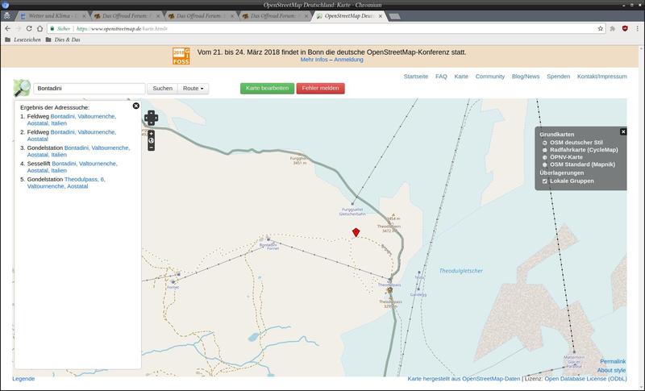Image resolution: width=645 pixels, height=391 pixels.
Task: Click the browser address bar URL
Action: (x=122, y=29)
